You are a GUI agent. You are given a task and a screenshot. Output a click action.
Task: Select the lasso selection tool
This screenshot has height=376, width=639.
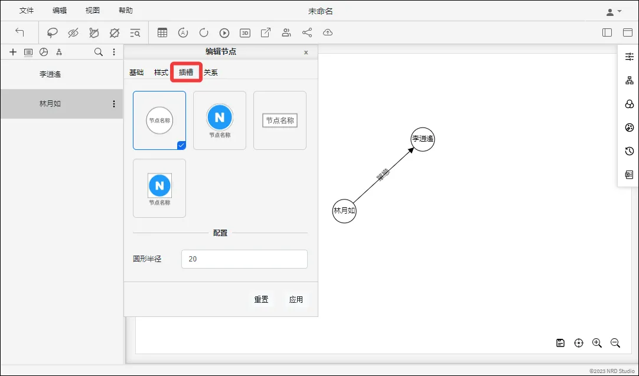click(x=52, y=32)
